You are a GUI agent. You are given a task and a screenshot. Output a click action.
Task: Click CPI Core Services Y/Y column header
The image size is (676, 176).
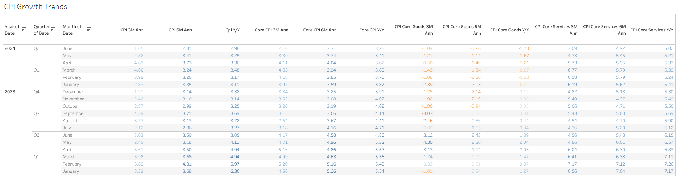pos(652,30)
